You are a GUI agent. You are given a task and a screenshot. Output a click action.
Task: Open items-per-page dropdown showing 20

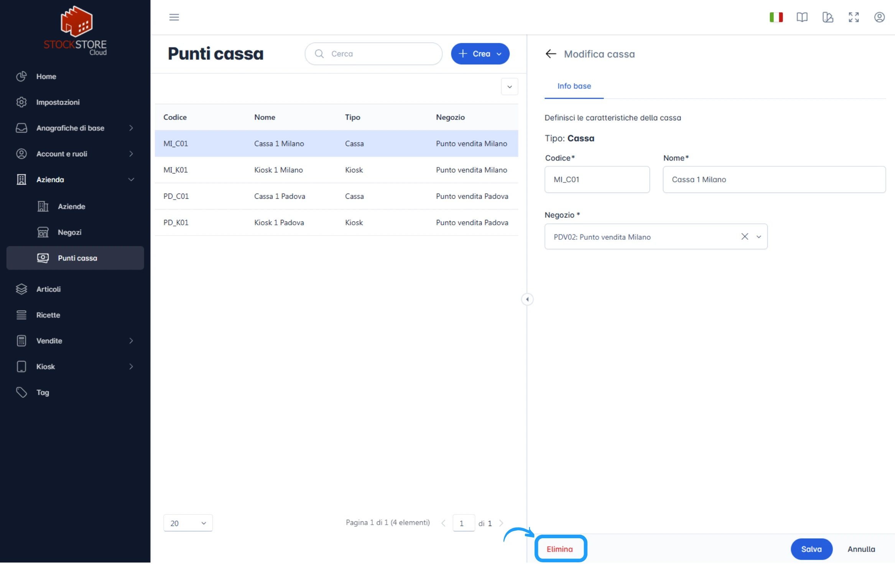(187, 523)
